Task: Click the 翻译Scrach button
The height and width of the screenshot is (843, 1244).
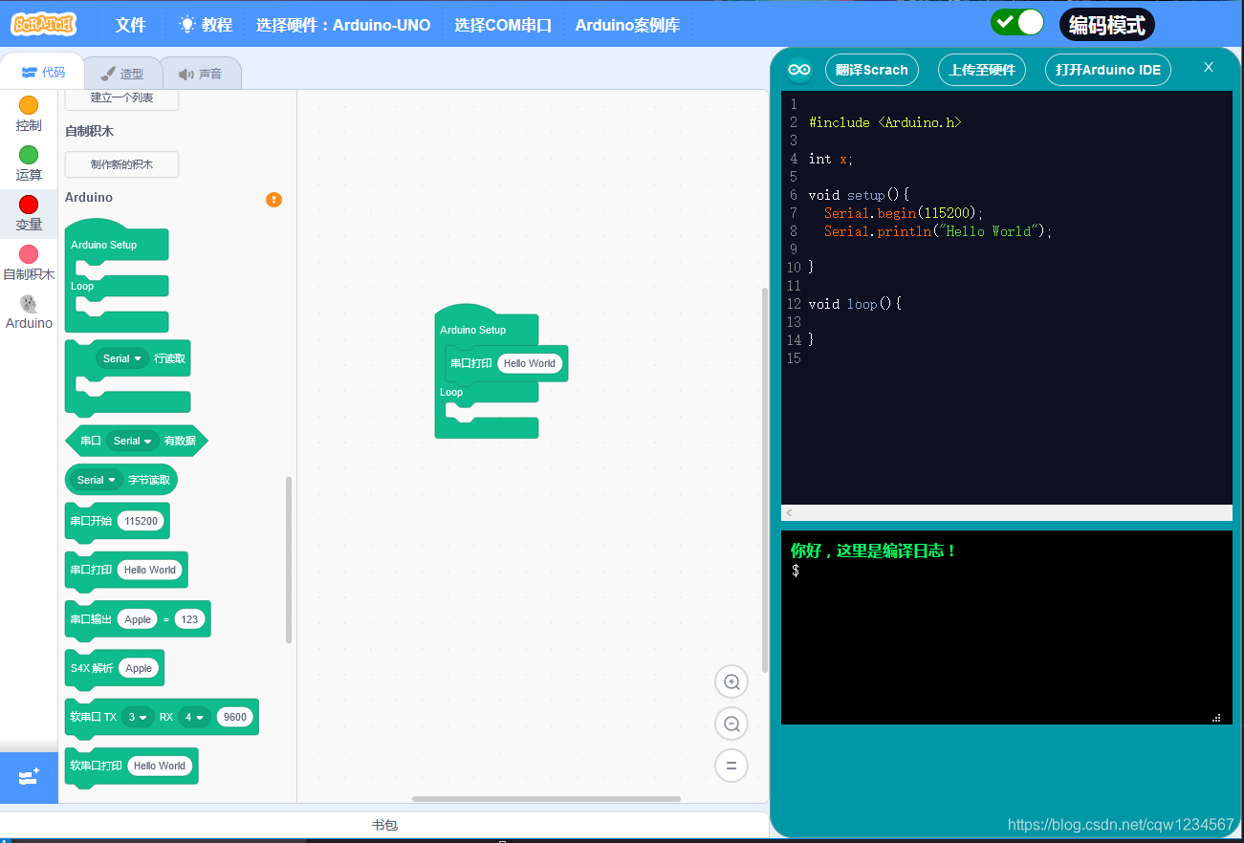Action: 871,70
